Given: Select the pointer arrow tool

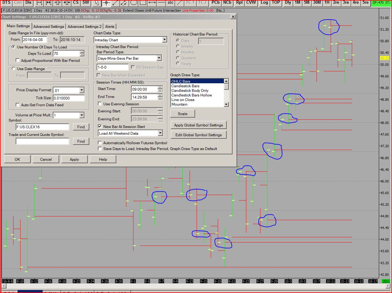Looking at the screenshot, I should 97,3.
